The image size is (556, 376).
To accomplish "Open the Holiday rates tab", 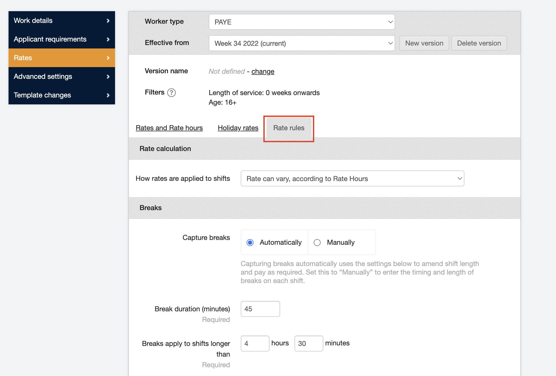I will coord(238,128).
